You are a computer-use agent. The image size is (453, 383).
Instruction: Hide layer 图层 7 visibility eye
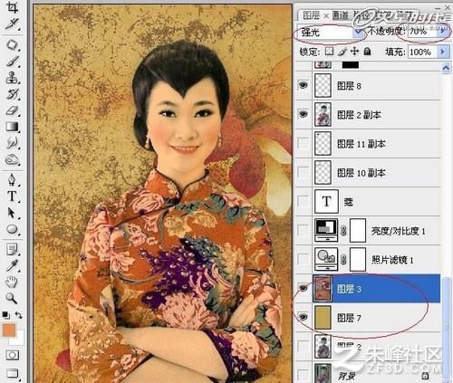click(304, 317)
